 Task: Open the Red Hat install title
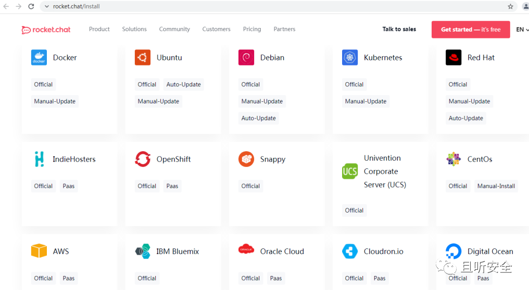pyautogui.click(x=481, y=58)
